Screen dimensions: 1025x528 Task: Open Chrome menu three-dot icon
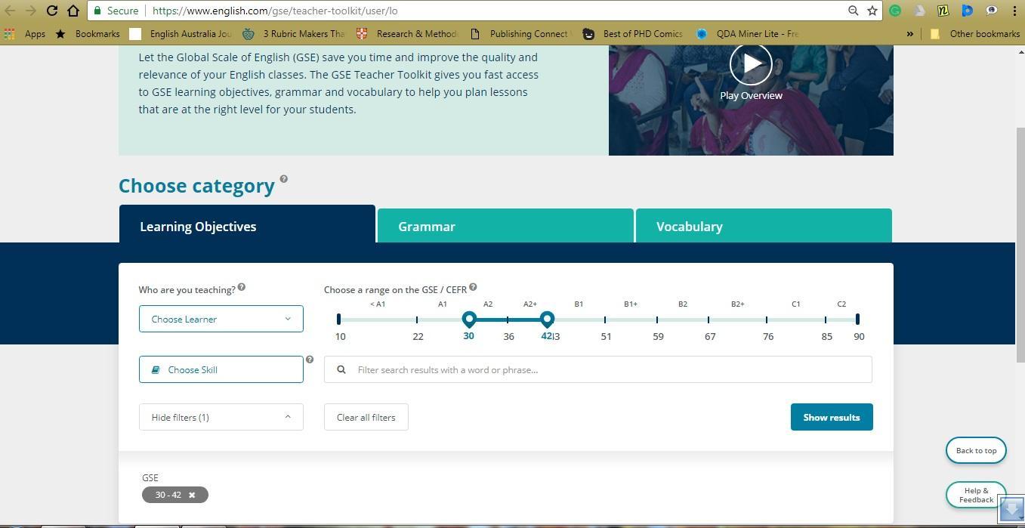(1014, 11)
